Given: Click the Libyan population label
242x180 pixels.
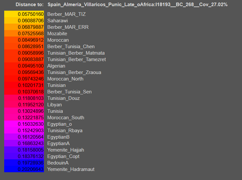Looking at the screenshot, I should [x=55, y=105].
